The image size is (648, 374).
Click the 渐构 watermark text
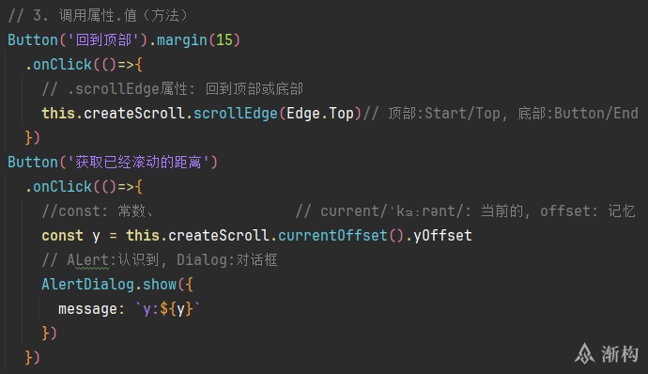coord(620,354)
